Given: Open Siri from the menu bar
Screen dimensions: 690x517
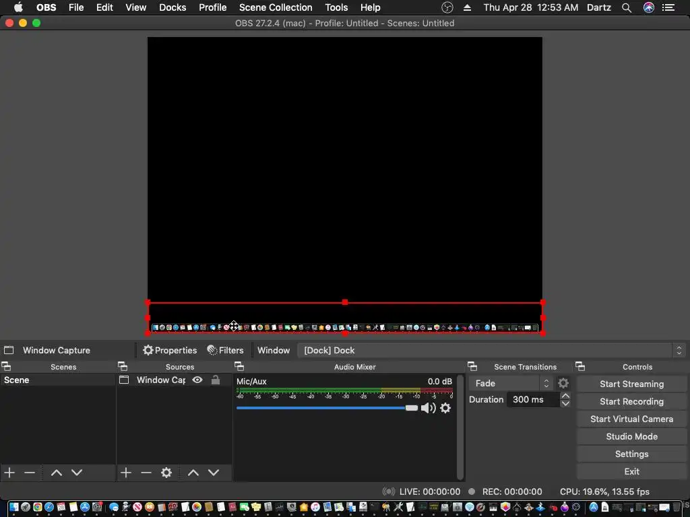Looking at the screenshot, I should pos(649,7).
